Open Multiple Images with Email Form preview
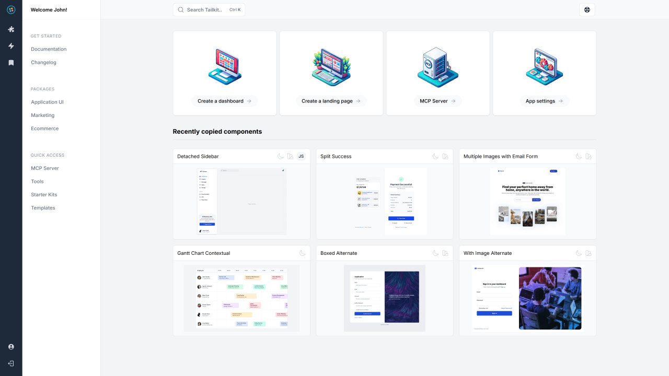The image size is (669, 376). click(x=528, y=202)
